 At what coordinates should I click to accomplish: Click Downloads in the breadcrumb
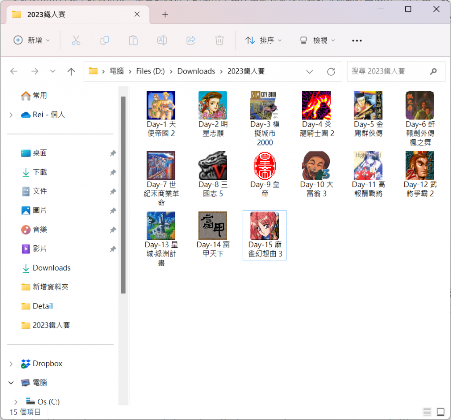[x=196, y=71]
